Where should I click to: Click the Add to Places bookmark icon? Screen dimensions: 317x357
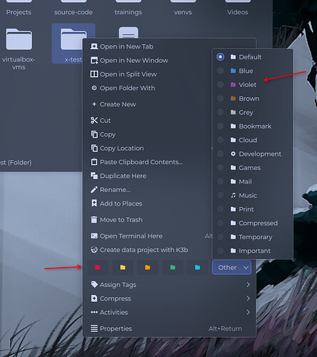[94, 203]
